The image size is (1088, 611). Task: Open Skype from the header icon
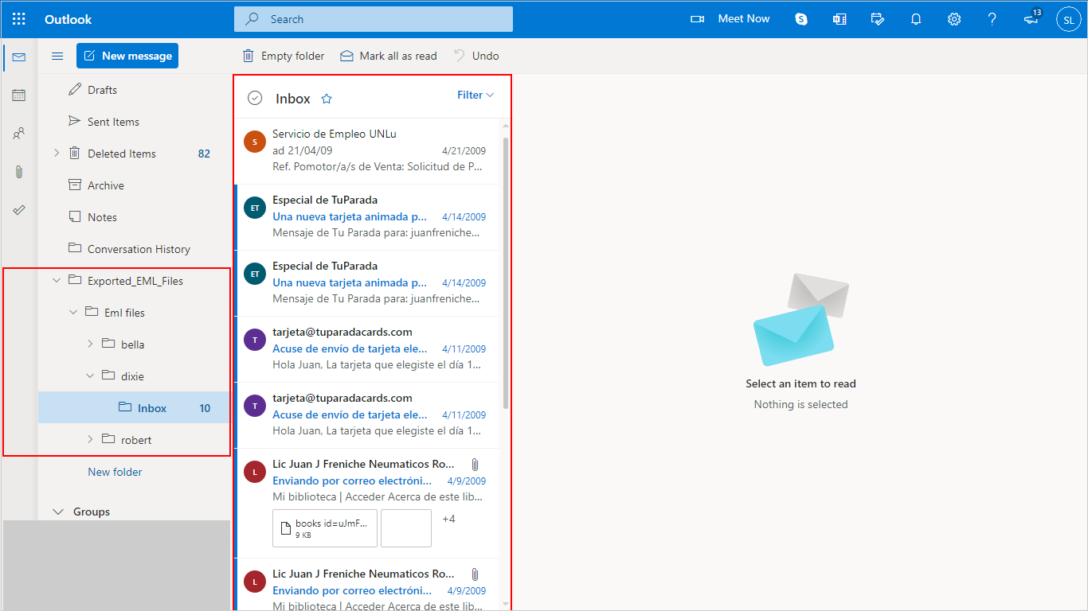801,19
